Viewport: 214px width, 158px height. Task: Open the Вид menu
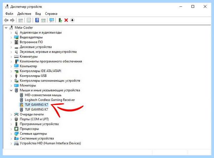pyautogui.click(x=38, y=14)
